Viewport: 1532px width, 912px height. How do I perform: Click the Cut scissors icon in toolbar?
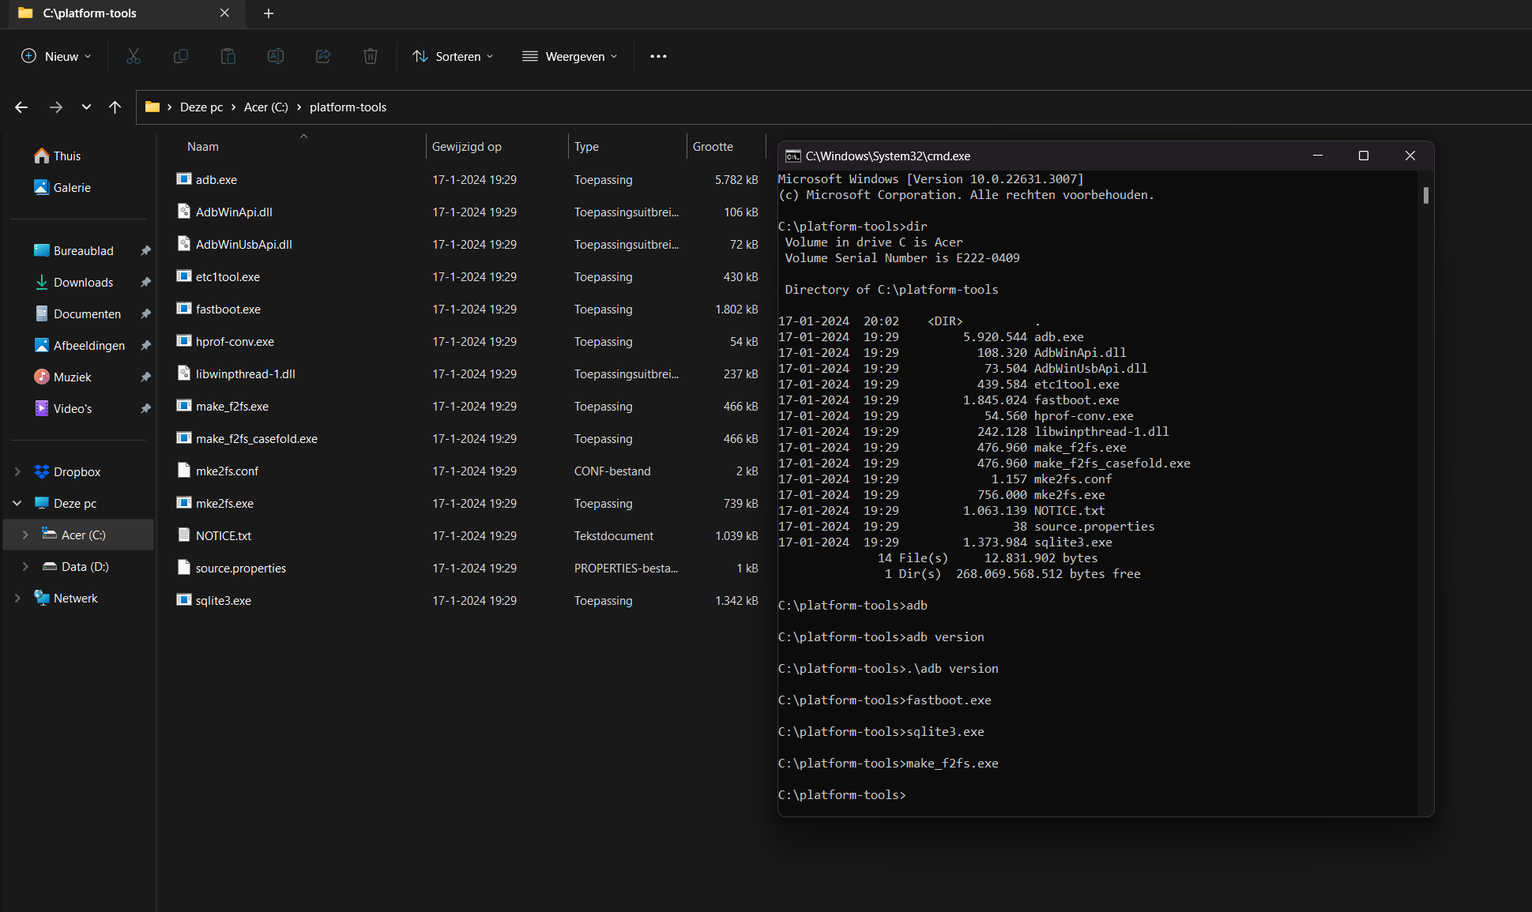[133, 56]
